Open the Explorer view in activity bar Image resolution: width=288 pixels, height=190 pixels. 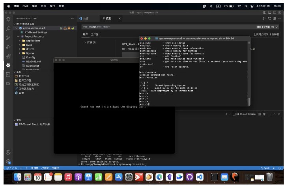pyautogui.click(x=8, y=20)
